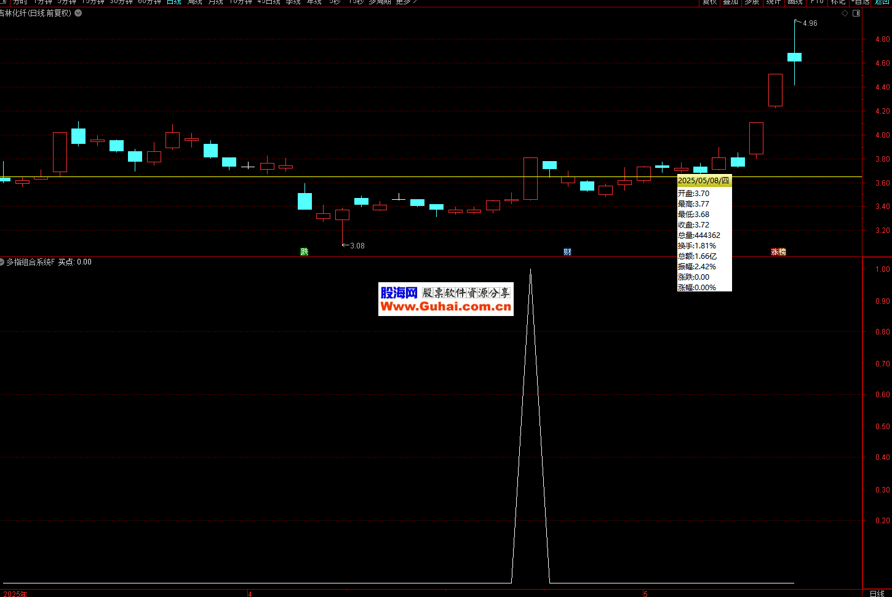Click the 收盘:3.72 tooltip row
892x597 pixels.
tap(693, 224)
